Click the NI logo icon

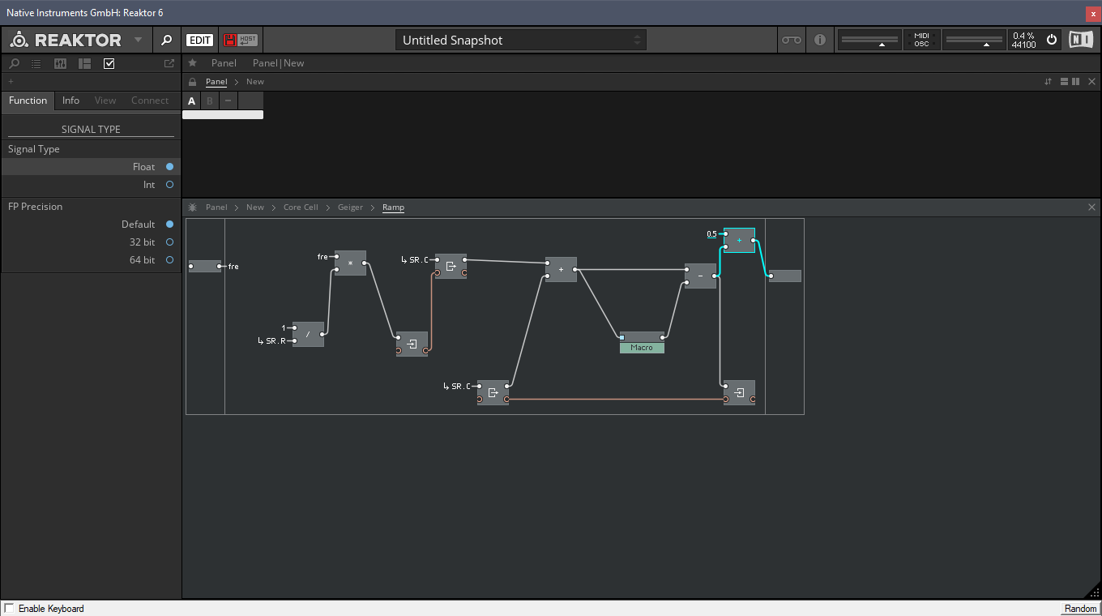pos(1080,40)
